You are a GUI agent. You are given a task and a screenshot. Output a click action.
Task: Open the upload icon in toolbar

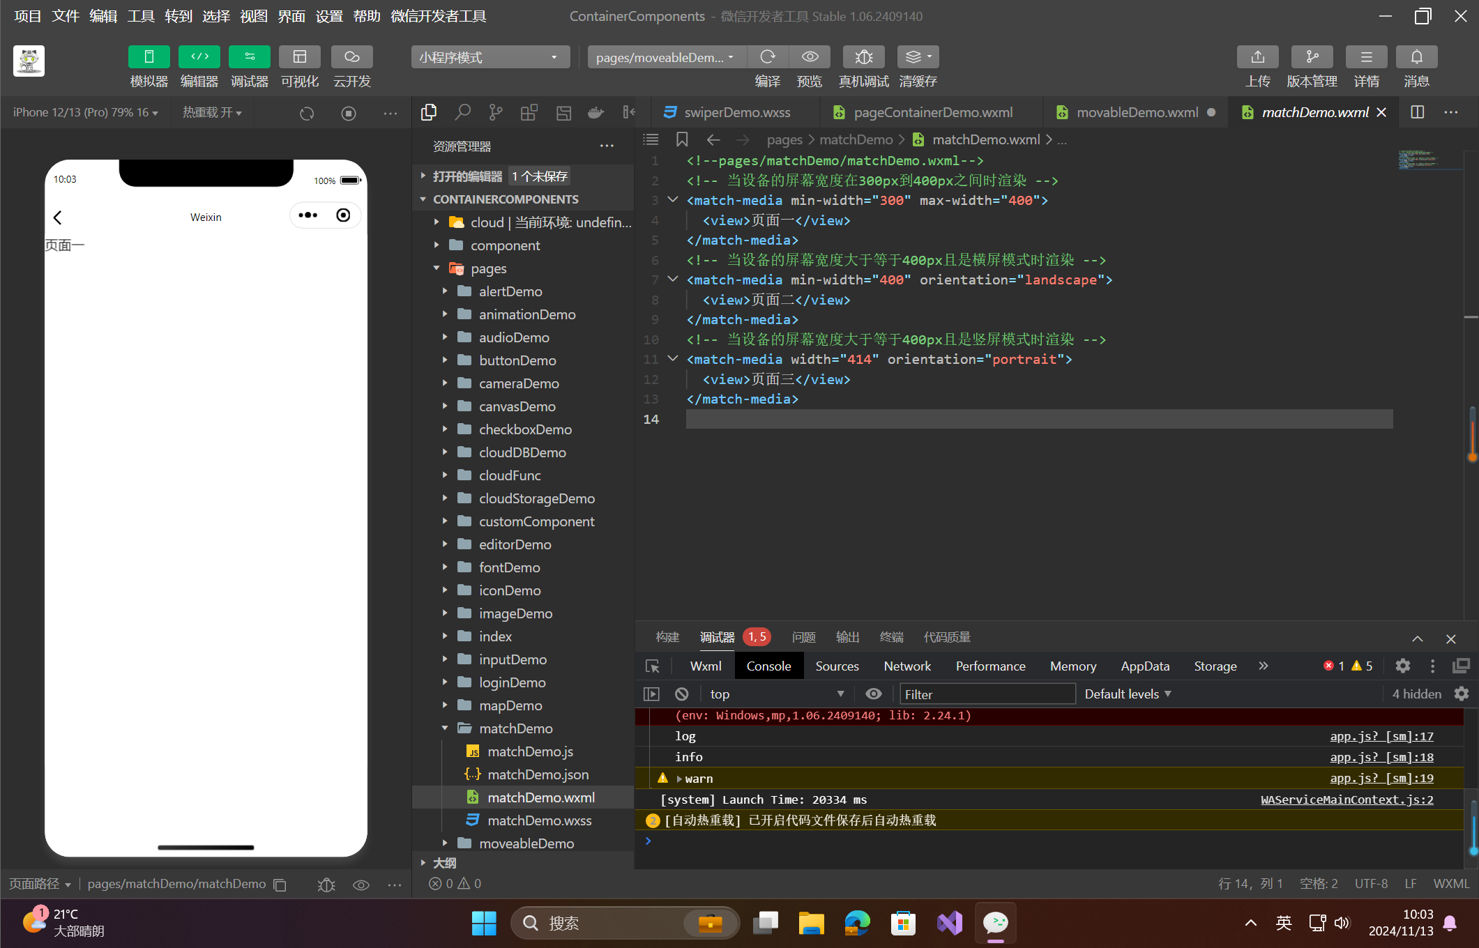coord(1257,57)
